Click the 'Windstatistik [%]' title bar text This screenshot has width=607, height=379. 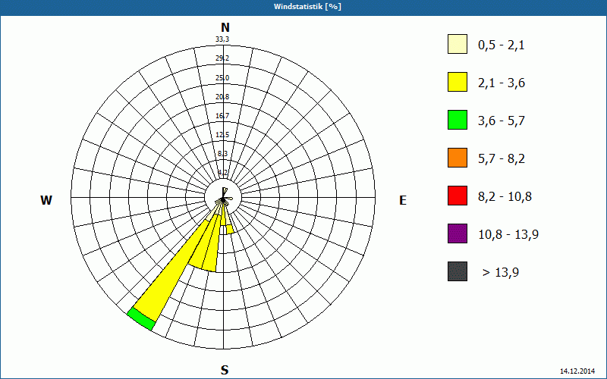[x=307, y=7]
